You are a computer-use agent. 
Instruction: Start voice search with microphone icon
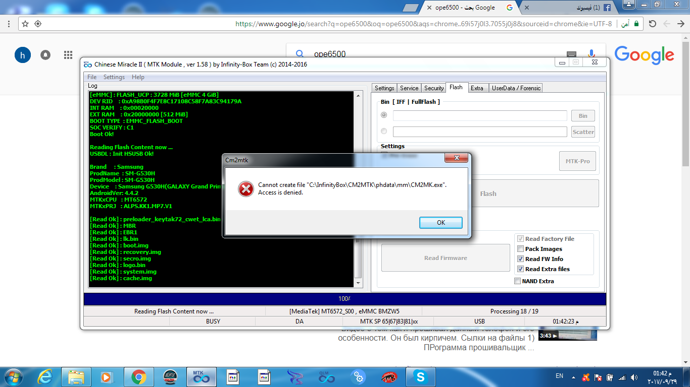pyautogui.click(x=592, y=54)
